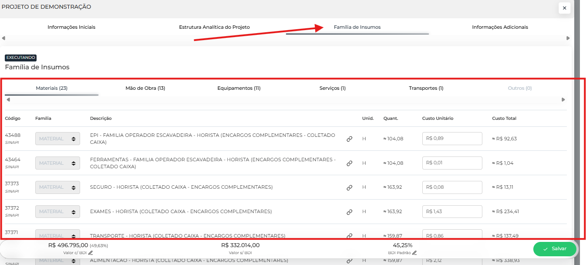Close the project dialog with X
This screenshot has height=265, width=586.
tap(564, 8)
